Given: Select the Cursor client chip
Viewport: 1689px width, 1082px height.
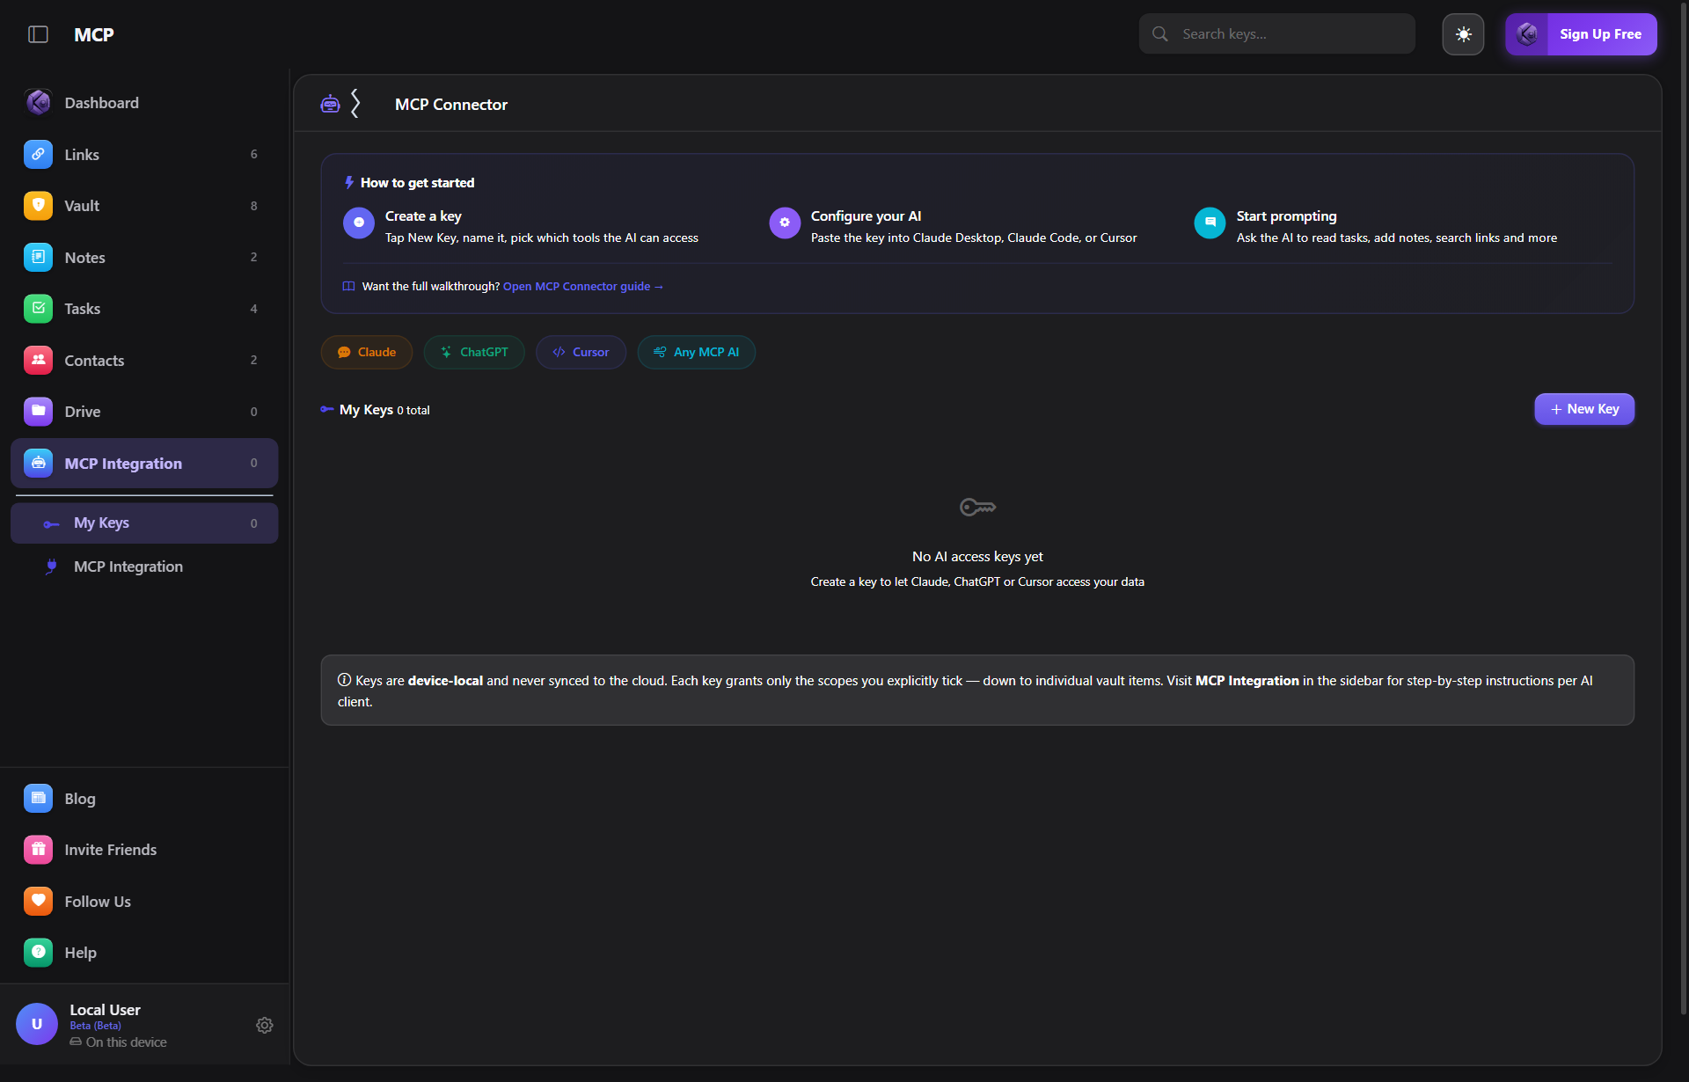Looking at the screenshot, I should pyautogui.click(x=581, y=352).
